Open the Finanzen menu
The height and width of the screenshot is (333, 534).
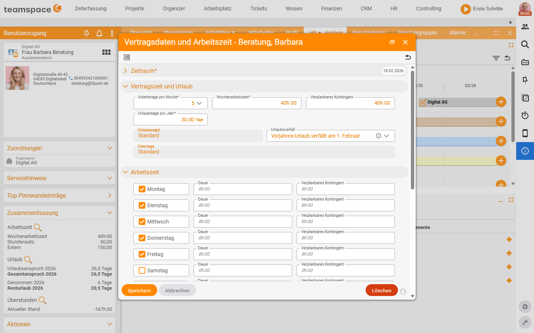(x=332, y=9)
